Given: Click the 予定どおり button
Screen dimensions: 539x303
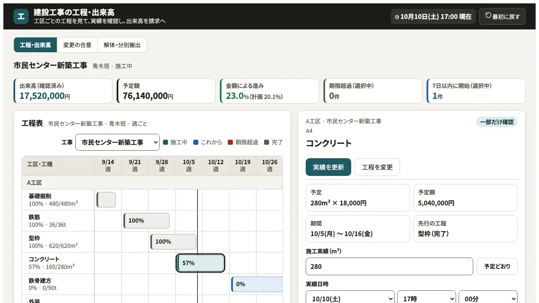Looking at the screenshot, I should tap(497, 266).
